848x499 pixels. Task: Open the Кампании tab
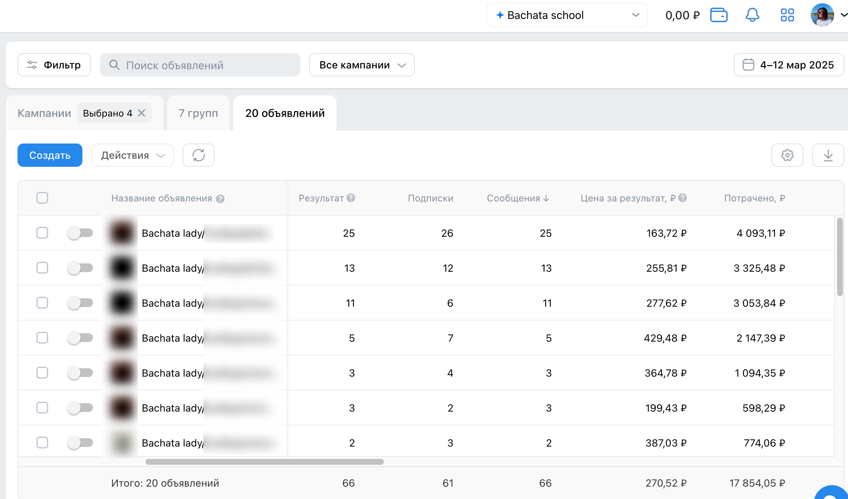[44, 113]
